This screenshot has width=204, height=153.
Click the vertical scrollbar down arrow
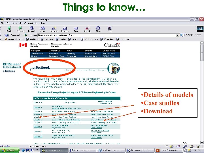[x=202, y=143]
